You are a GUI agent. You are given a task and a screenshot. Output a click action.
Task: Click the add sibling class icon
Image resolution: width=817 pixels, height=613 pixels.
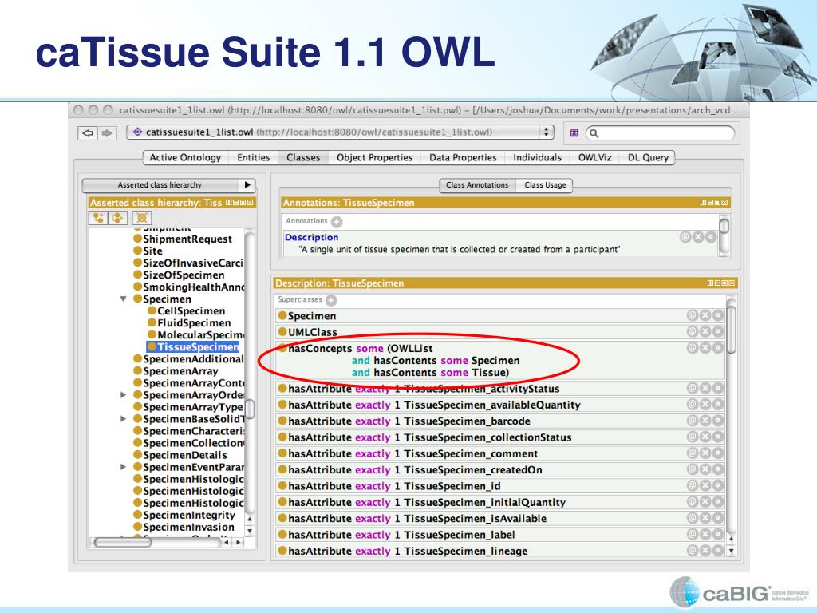(x=118, y=218)
